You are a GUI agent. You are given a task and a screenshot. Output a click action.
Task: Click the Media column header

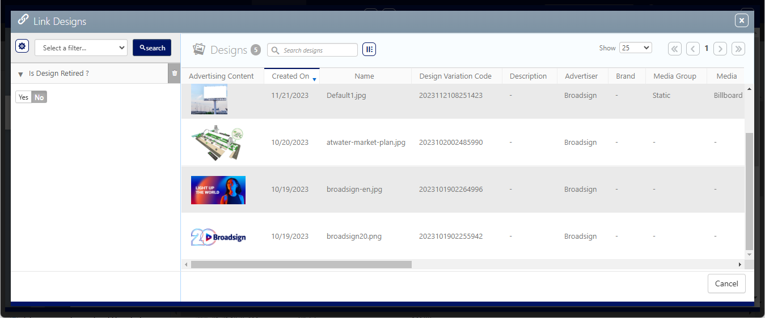[726, 76]
